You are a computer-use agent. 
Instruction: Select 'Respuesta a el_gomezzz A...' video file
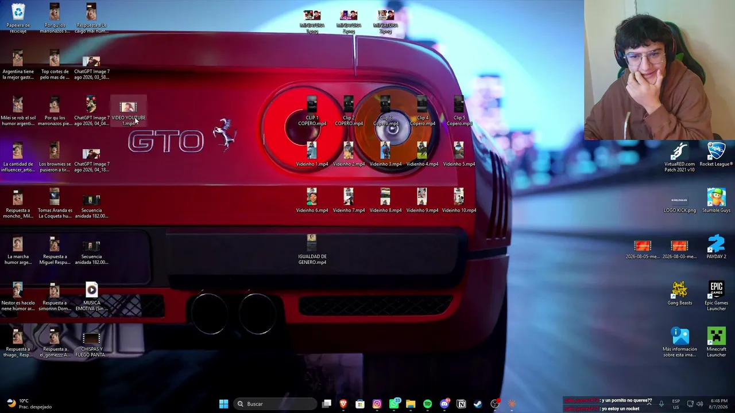[55, 343]
